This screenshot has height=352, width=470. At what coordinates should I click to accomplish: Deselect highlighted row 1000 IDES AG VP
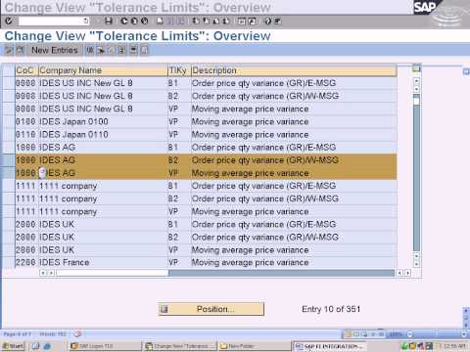(9, 173)
